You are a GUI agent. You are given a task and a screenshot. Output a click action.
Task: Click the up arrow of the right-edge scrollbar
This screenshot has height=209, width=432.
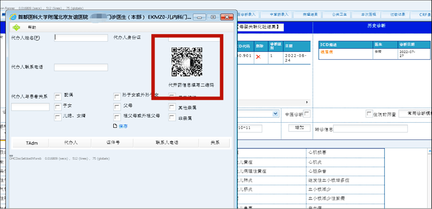tap(430, 151)
